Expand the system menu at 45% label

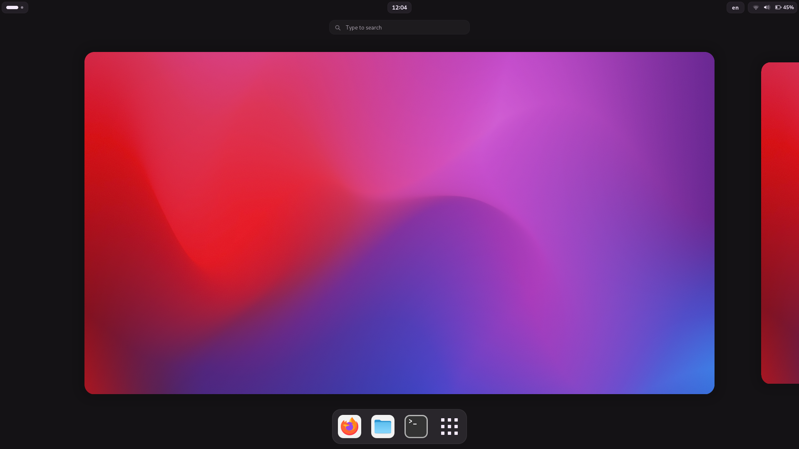[x=788, y=7]
